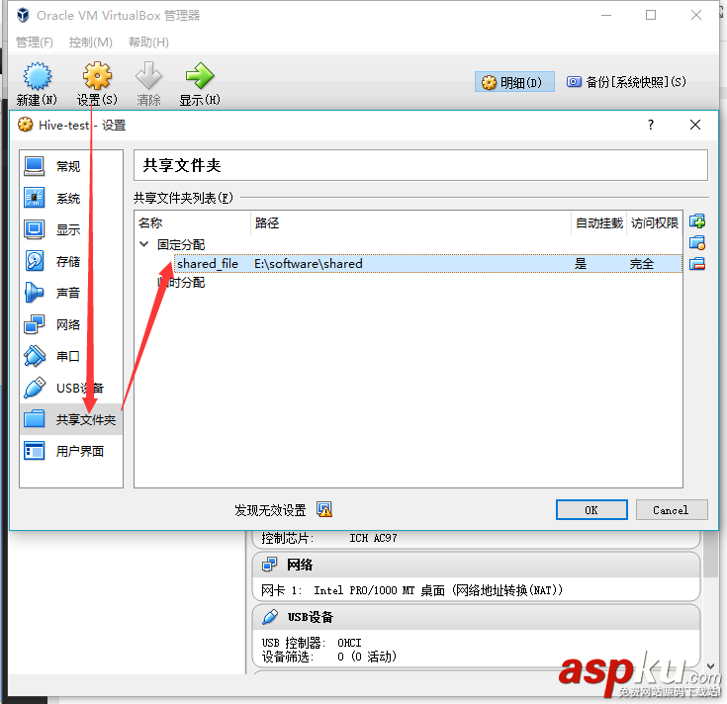Open the 控制(M) menu
This screenshot has height=704, width=727.
click(90, 43)
